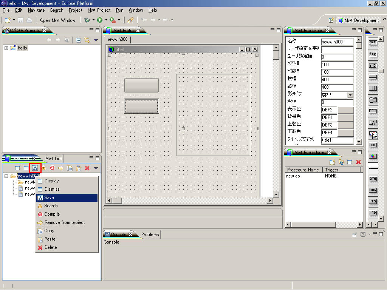Click the 名称 input field showing newwin000
This screenshot has height=290, width=387.
(337, 42)
